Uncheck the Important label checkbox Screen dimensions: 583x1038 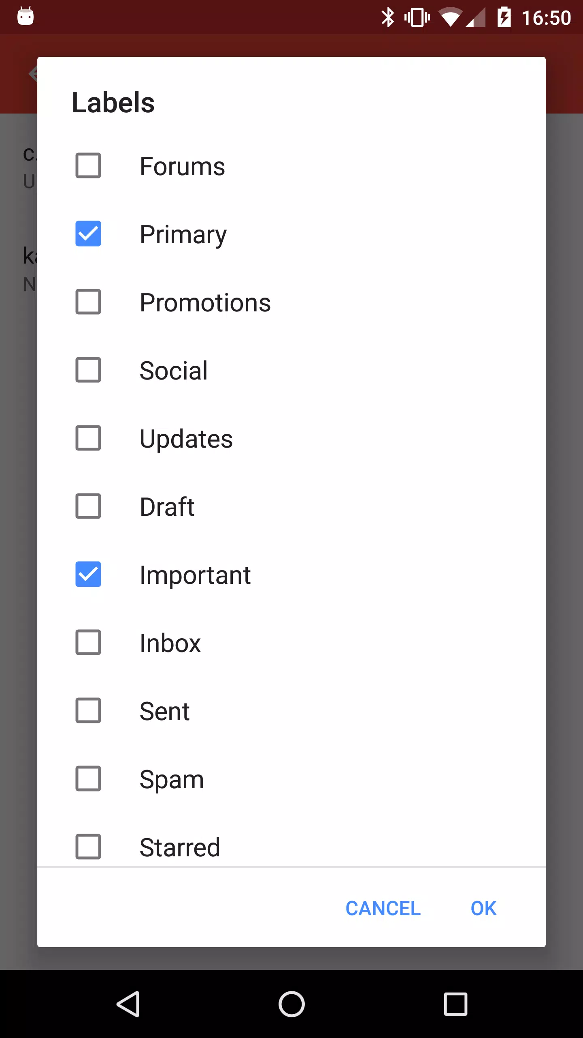88,574
